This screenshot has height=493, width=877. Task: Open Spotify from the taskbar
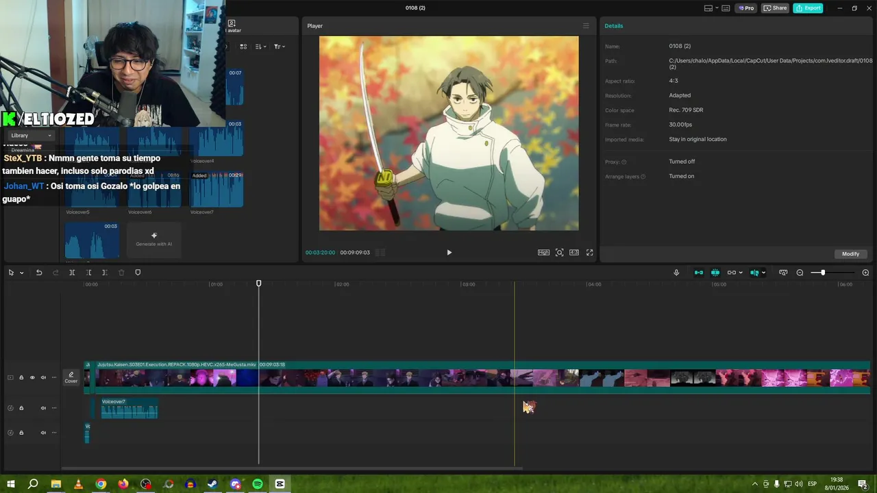[258, 484]
